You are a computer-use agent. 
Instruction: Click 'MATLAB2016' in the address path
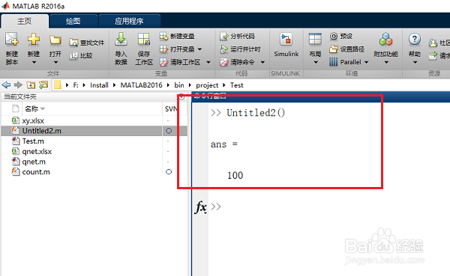141,85
